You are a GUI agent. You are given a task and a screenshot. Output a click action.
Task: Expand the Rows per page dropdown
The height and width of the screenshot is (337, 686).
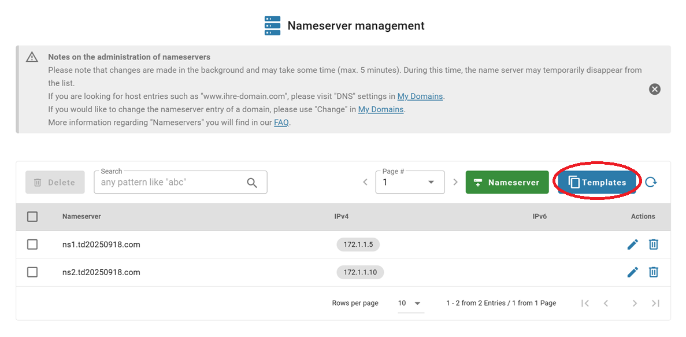click(410, 303)
